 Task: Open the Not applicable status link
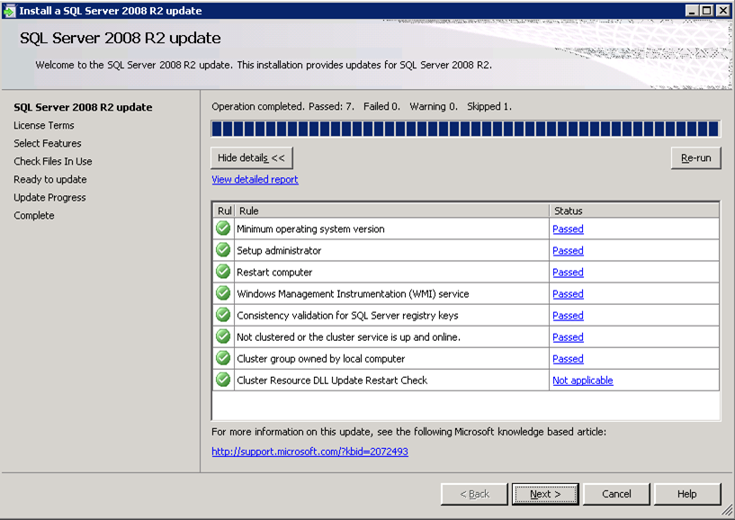(x=583, y=381)
